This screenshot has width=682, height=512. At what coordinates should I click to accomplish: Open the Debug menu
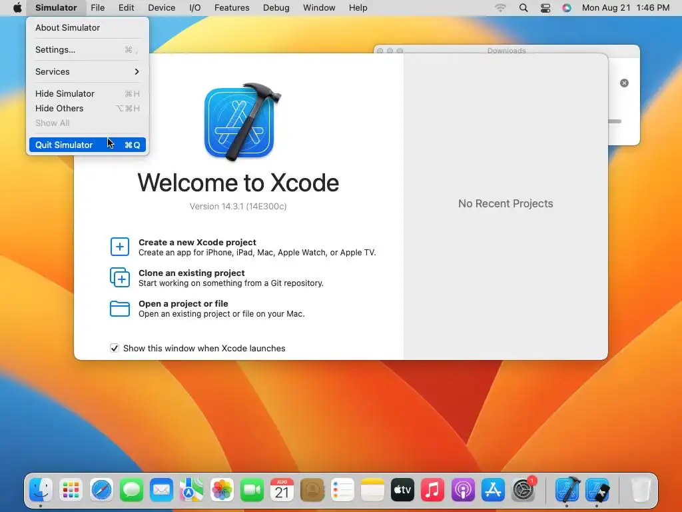point(276,7)
